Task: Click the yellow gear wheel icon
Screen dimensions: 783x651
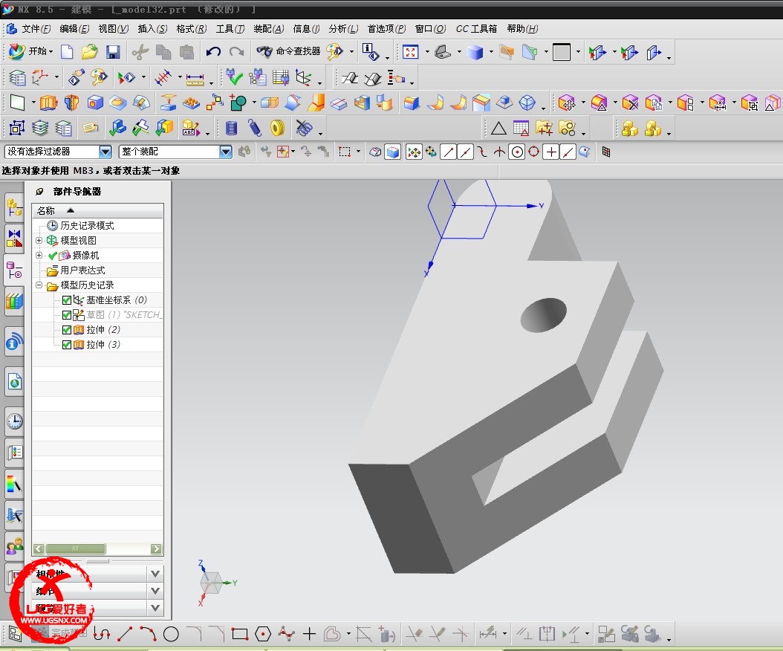Action: pyautogui.click(x=278, y=129)
